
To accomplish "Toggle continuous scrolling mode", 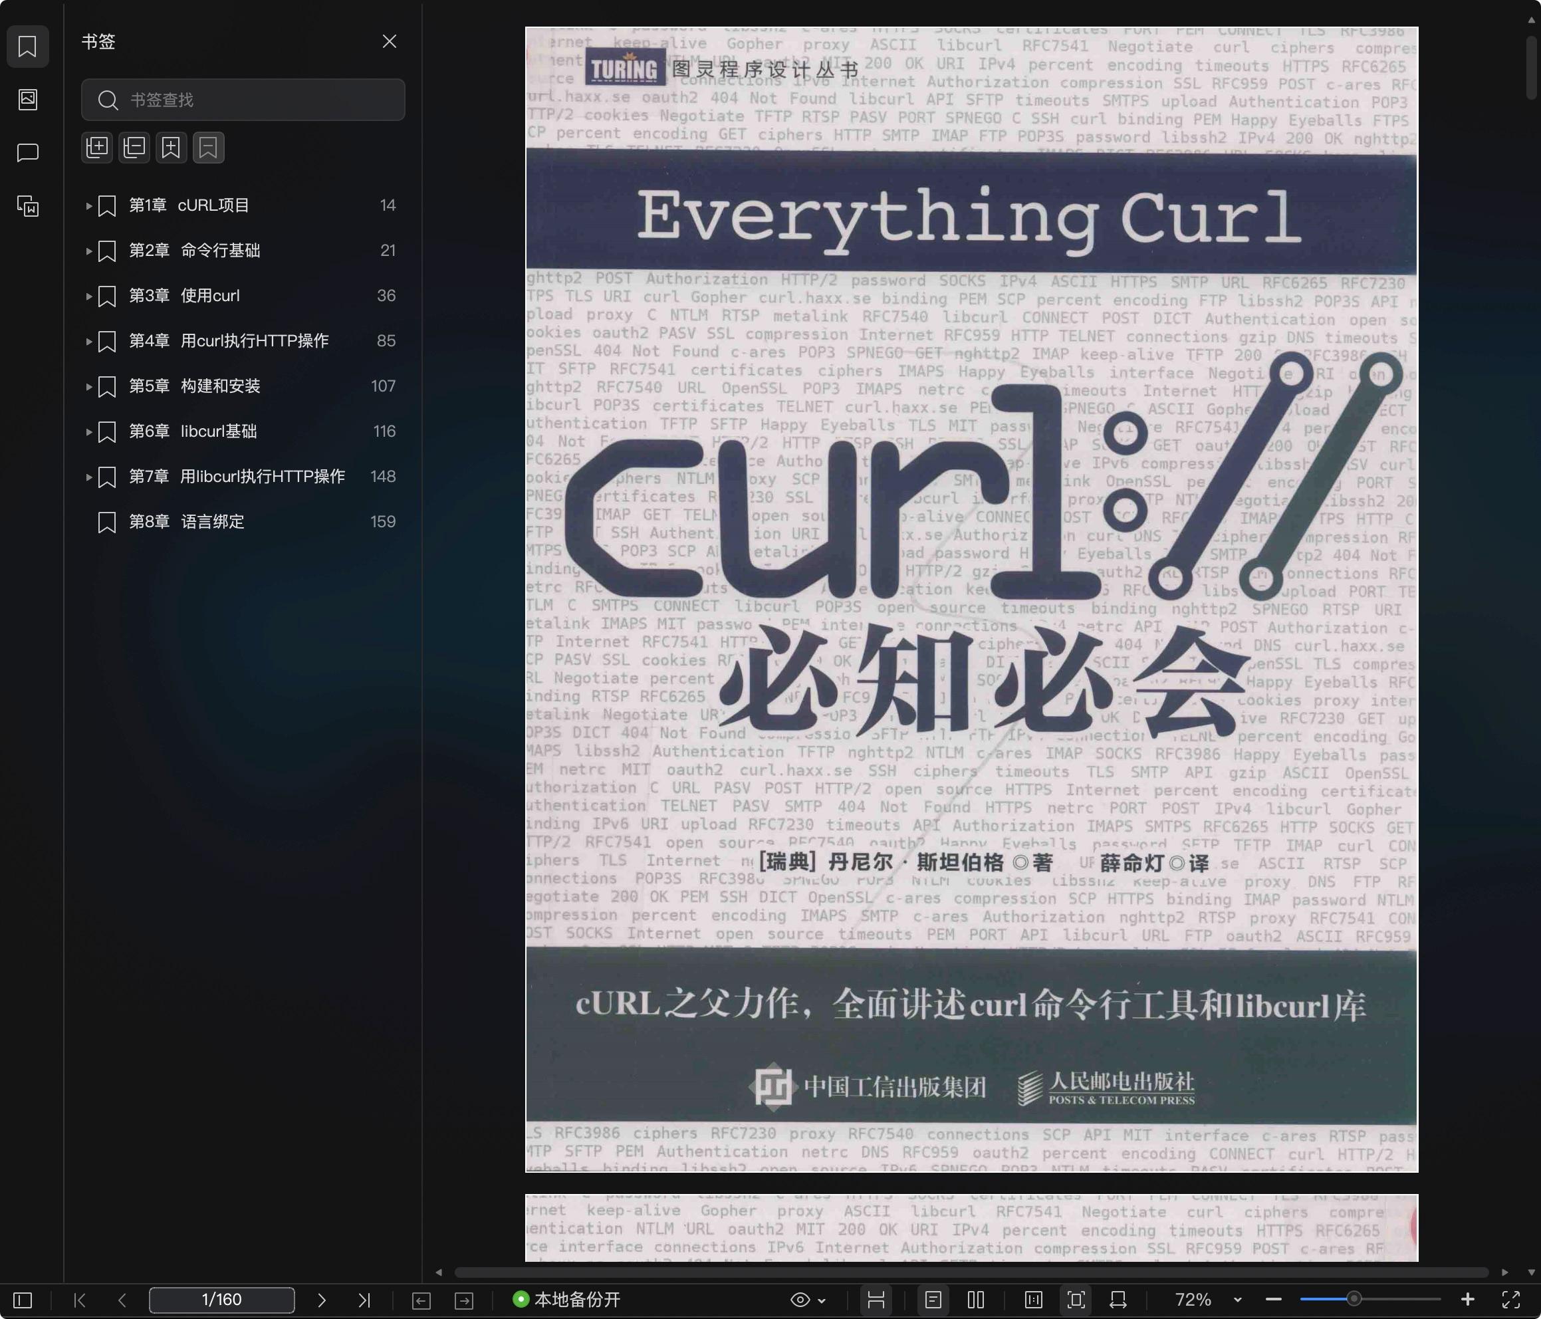I will coord(876,1300).
